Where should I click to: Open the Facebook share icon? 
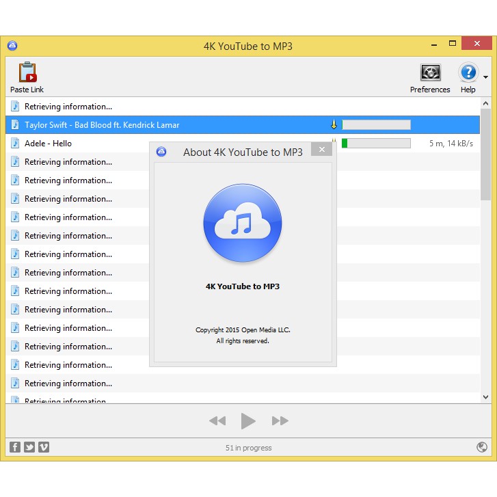(x=15, y=447)
